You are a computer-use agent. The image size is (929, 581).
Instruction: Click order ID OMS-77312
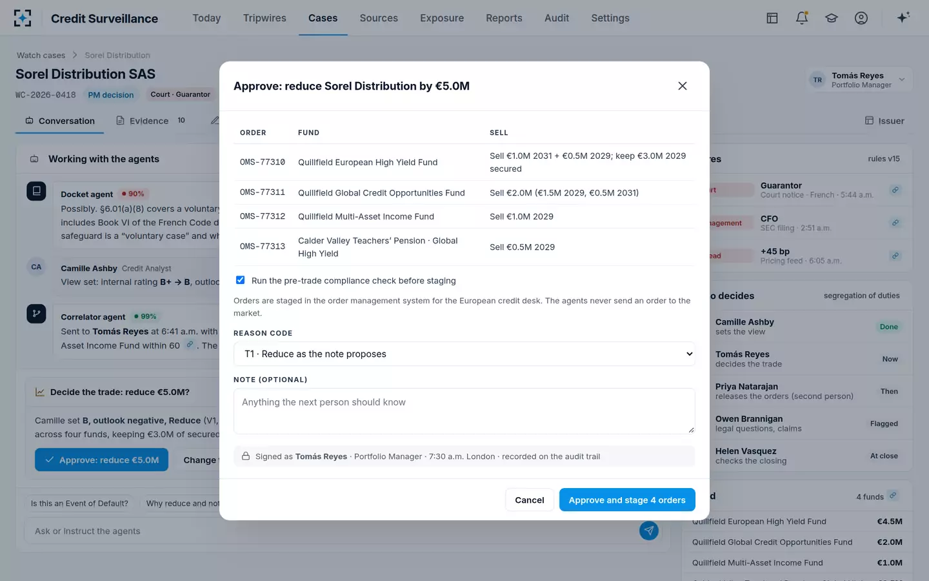[263, 216]
